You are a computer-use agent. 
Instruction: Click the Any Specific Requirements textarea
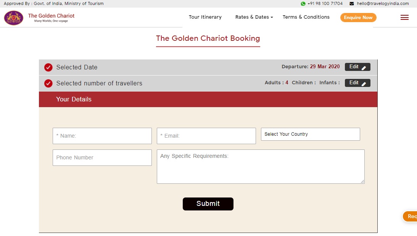coord(261,167)
